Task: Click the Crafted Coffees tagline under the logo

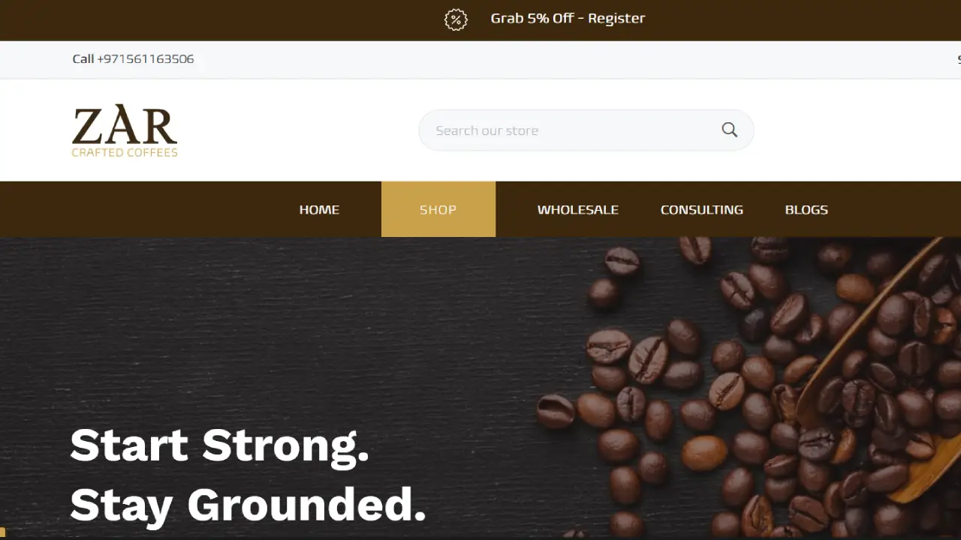Action: click(125, 152)
